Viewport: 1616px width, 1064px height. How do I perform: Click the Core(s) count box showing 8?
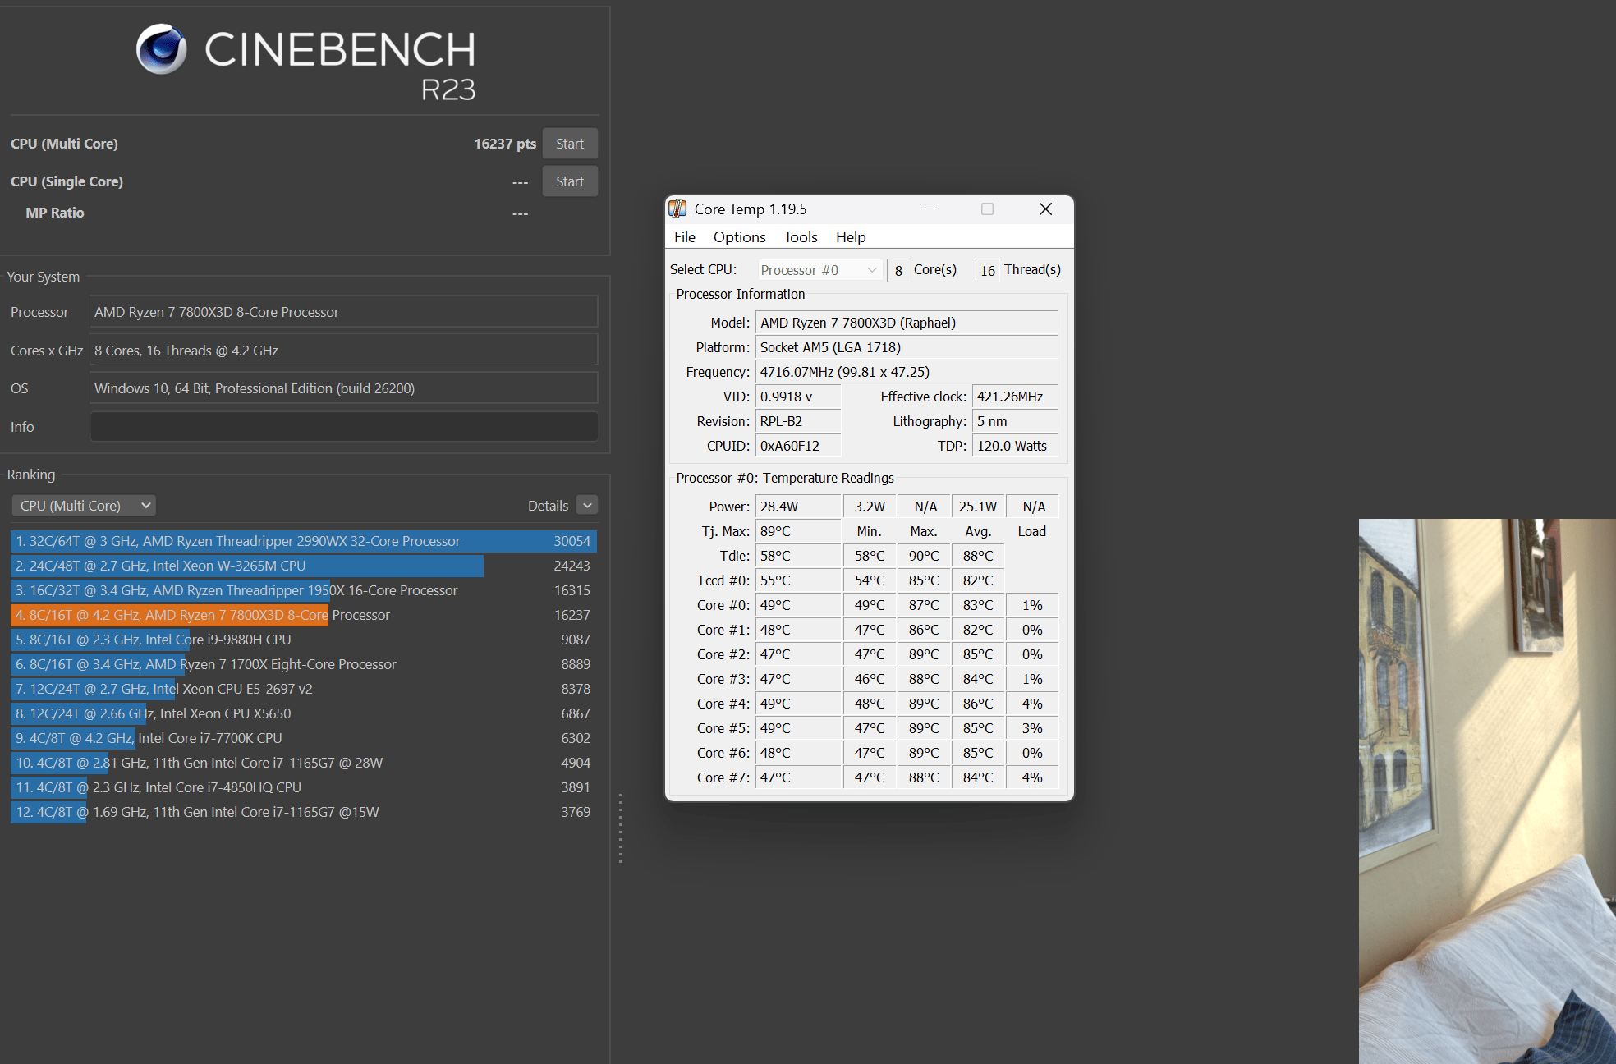[x=898, y=270]
